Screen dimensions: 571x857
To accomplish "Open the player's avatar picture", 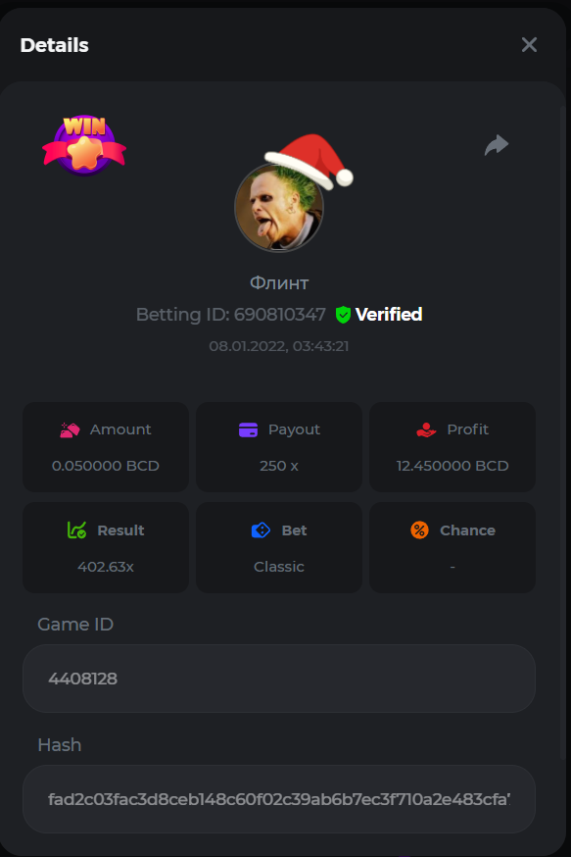I will (279, 208).
